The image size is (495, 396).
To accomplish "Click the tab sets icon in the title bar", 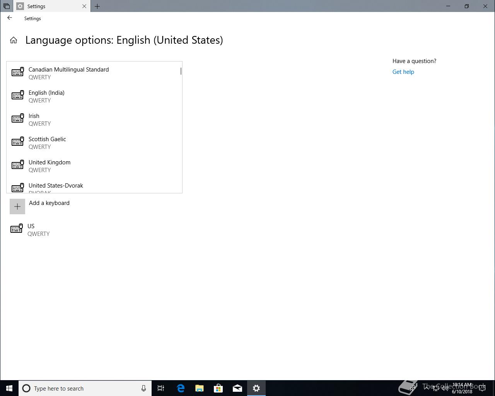I will click(x=7, y=6).
